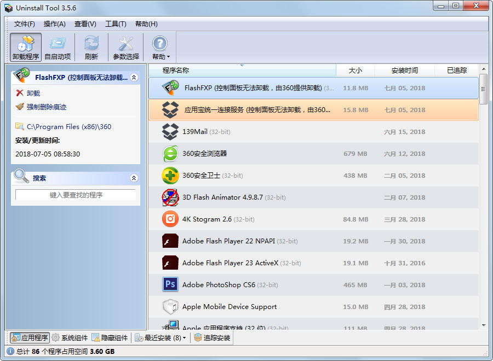Viewport: 493px width, 361px height.
Task: Click the 4K Stogram icon
Action: [170, 219]
